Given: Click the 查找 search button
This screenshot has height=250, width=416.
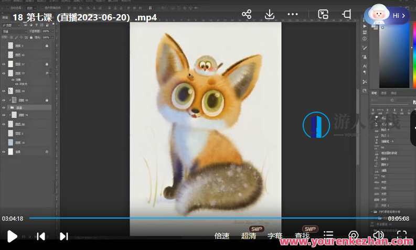Looking at the screenshot, I should tap(302, 236).
